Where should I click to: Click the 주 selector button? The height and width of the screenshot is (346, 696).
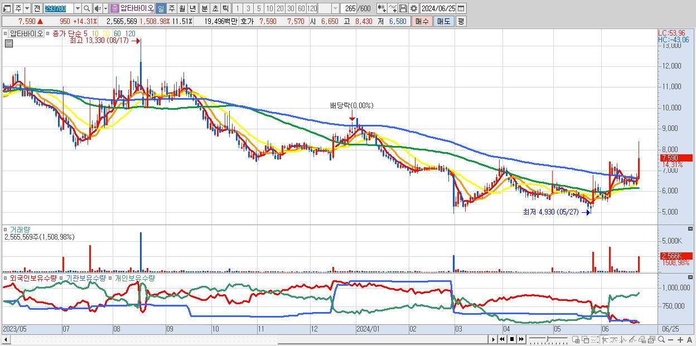(18, 8)
